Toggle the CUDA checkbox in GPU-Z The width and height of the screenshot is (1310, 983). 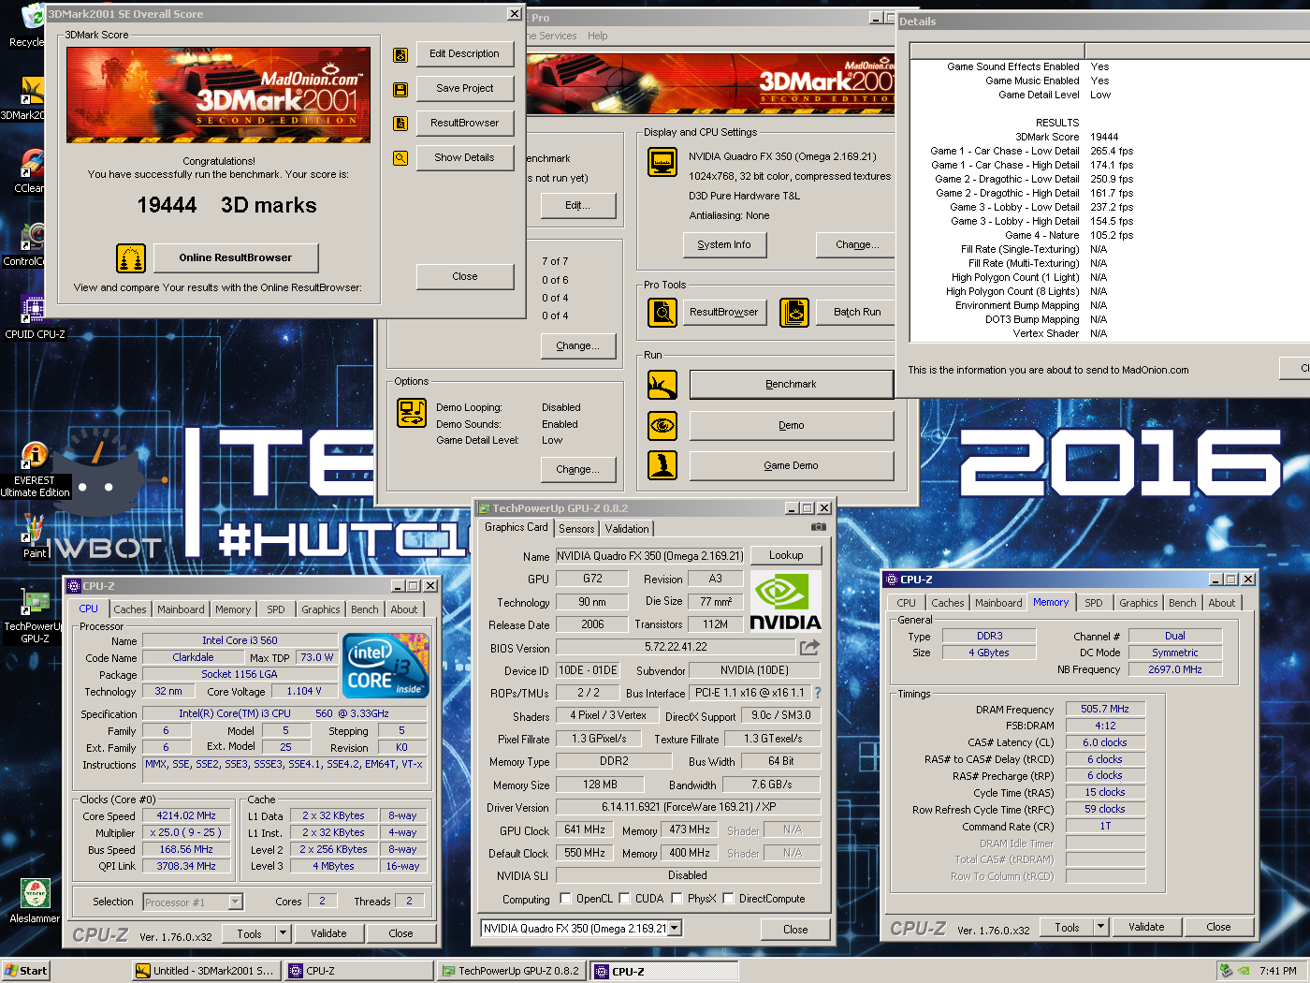coord(624,899)
